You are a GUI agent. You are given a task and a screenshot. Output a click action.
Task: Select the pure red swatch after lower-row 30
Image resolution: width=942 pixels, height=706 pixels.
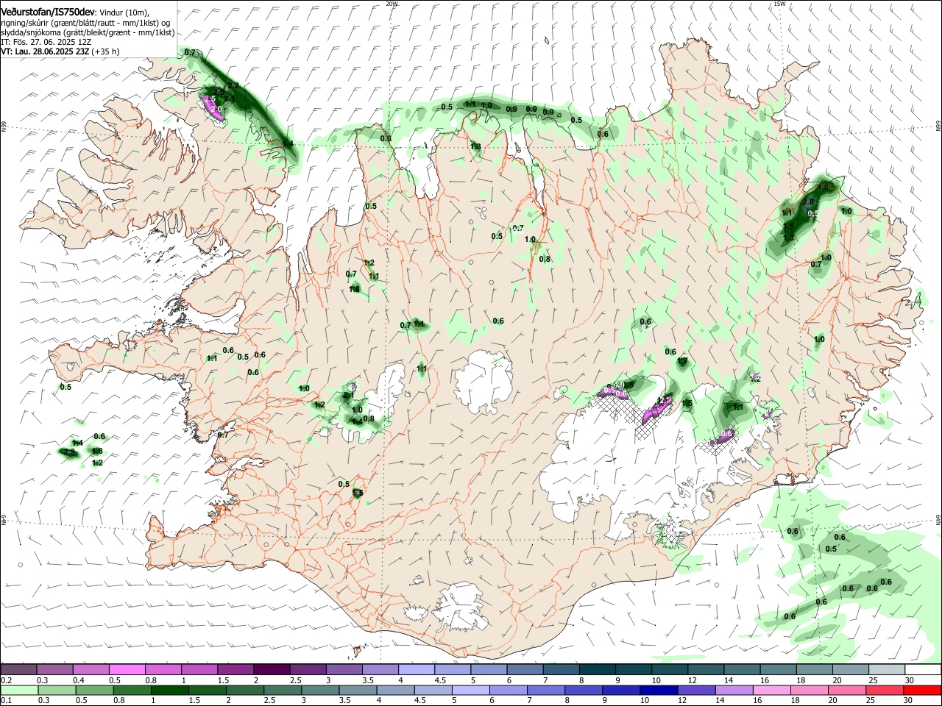tap(922, 691)
